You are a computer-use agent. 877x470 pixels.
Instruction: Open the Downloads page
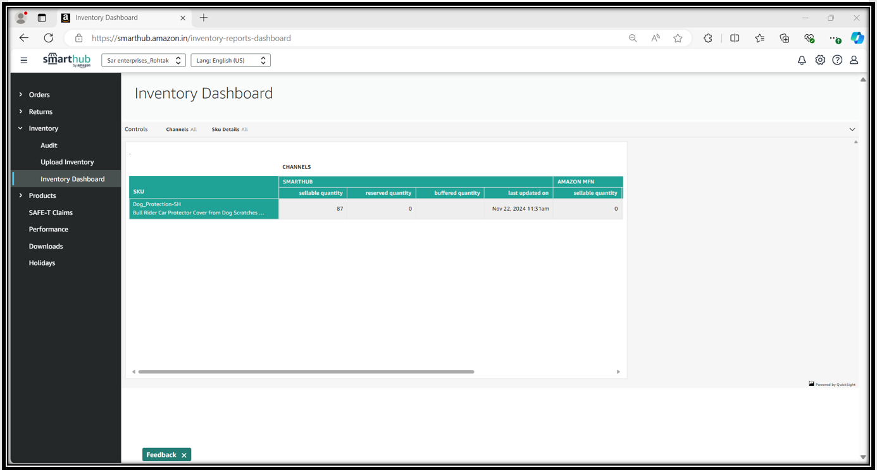point(46,246)
